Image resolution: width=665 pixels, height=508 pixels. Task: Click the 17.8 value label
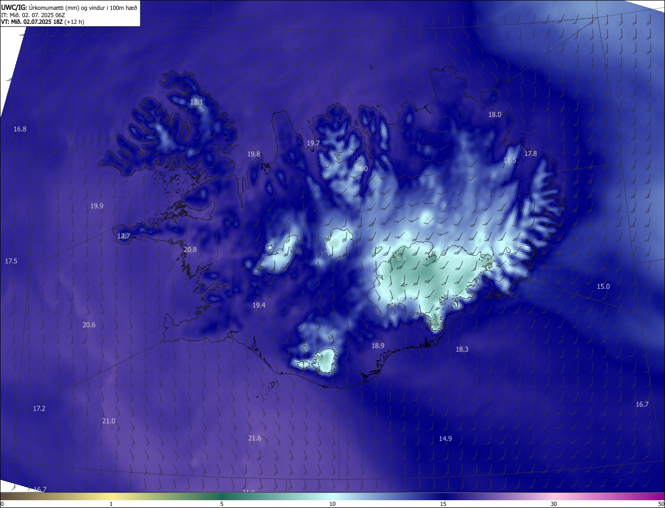click(530, 153)
